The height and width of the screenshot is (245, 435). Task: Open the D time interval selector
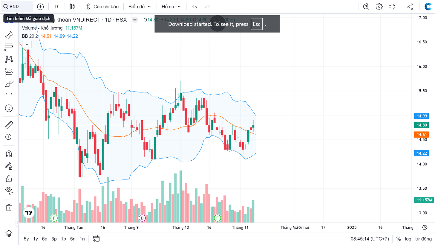pyautogui.click(x=56, y=7)
